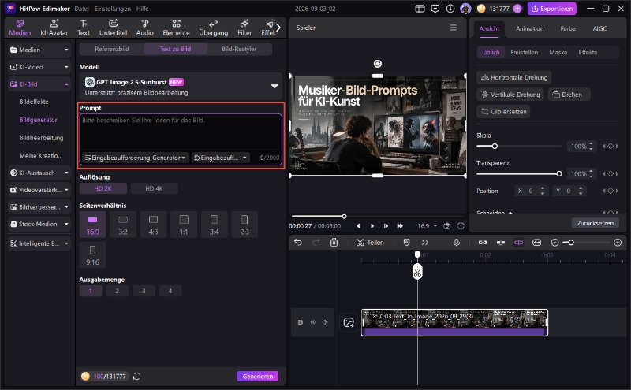Choose 16:9 aspect ratio
631x390 pixels.
(x=92, y=225)
